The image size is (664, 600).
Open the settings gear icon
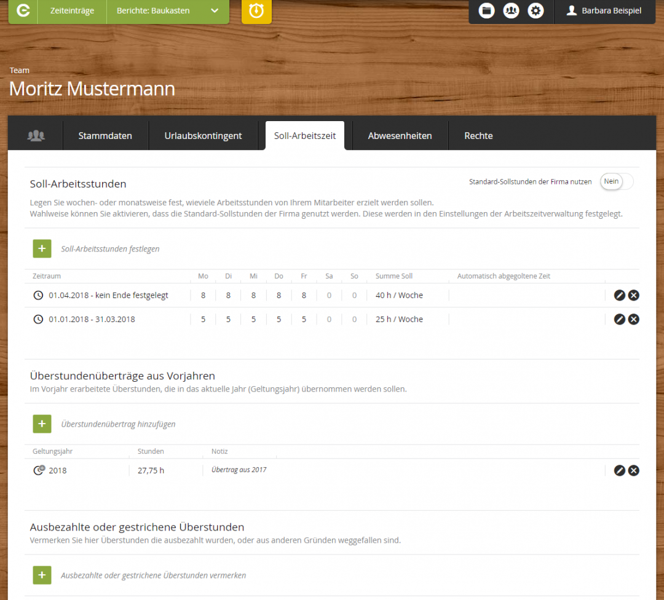pos(536,10)
